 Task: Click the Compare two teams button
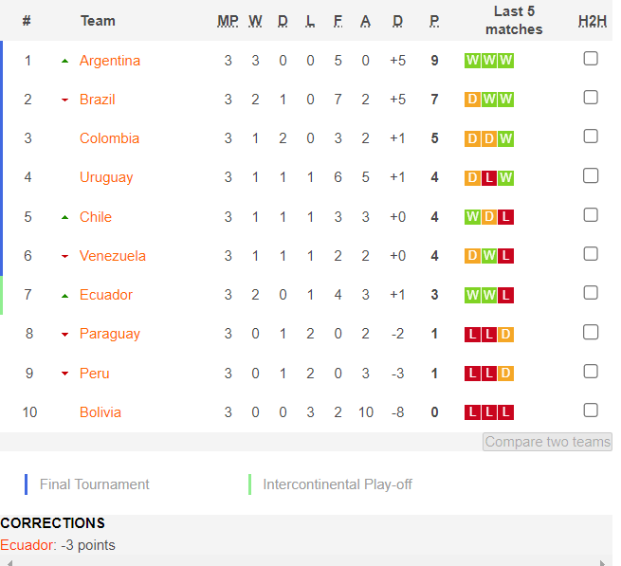click(547, 442)
